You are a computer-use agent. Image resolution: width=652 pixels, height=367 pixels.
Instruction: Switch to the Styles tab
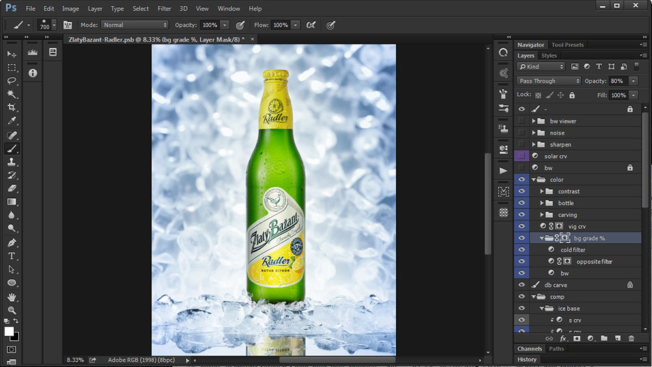pyautogui.click(x=549, y=55)
